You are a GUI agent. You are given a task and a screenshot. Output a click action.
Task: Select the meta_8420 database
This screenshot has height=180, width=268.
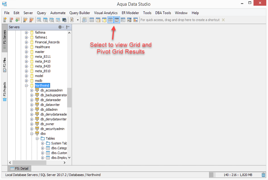43,66
